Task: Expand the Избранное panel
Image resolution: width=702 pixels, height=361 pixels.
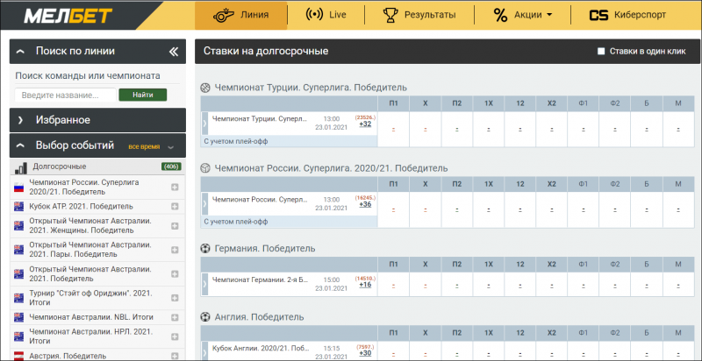Action: pyautogui.click(x=97, y=120)
